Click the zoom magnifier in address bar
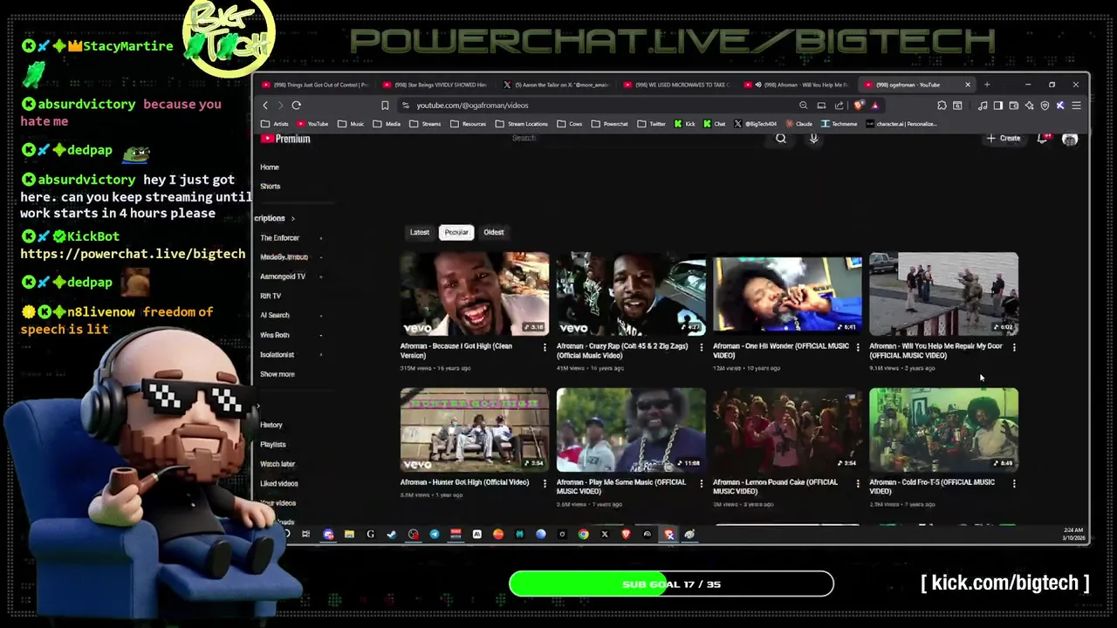Screen dimensions: 1117x628 pyautogui.click(x=803, y=106)
